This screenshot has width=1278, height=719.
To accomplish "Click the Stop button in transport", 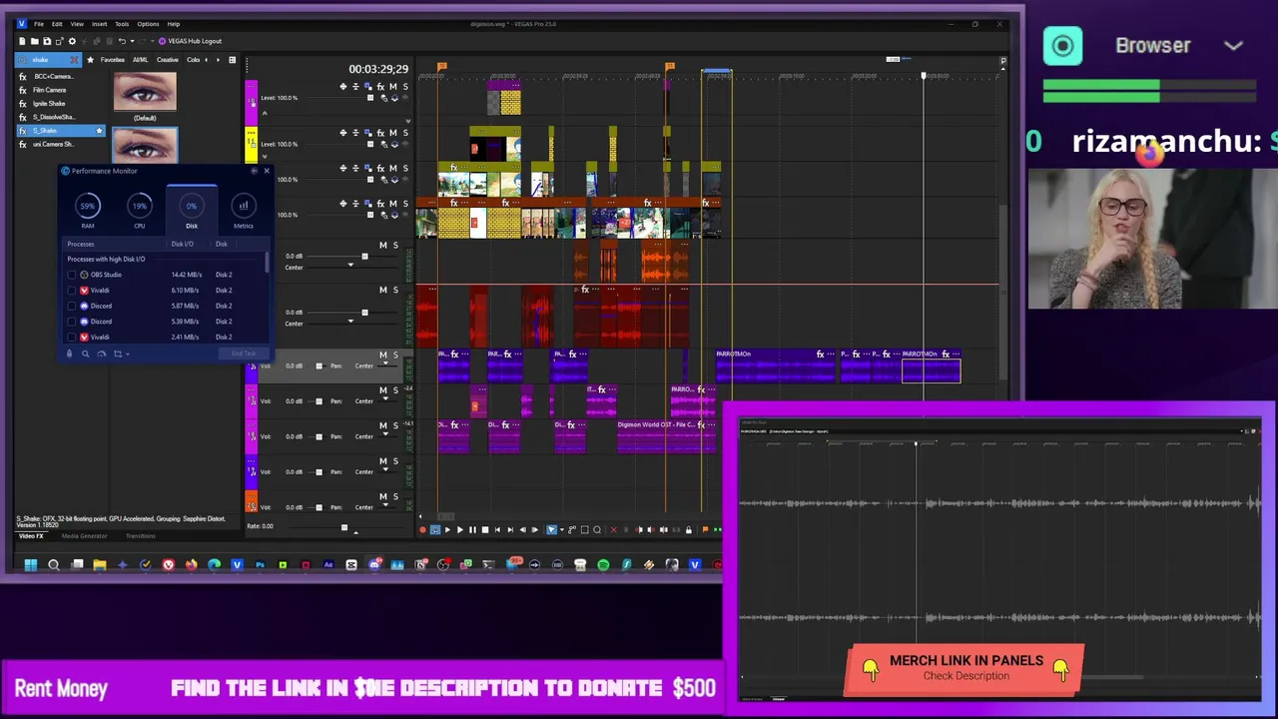I will [x=485, y=530].
